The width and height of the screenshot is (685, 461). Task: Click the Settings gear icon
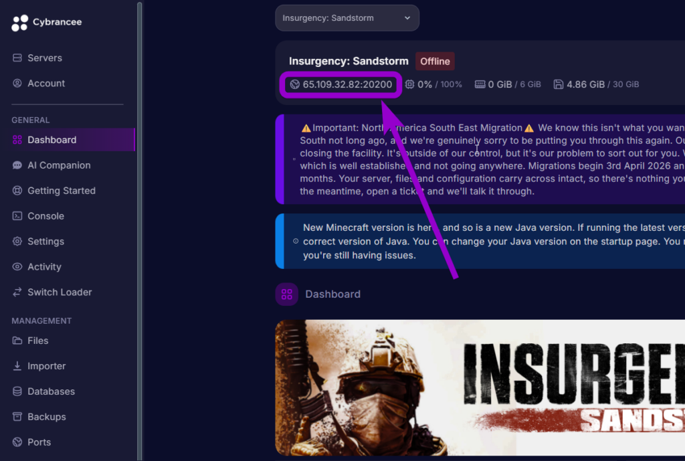click(x=17, y=242)
